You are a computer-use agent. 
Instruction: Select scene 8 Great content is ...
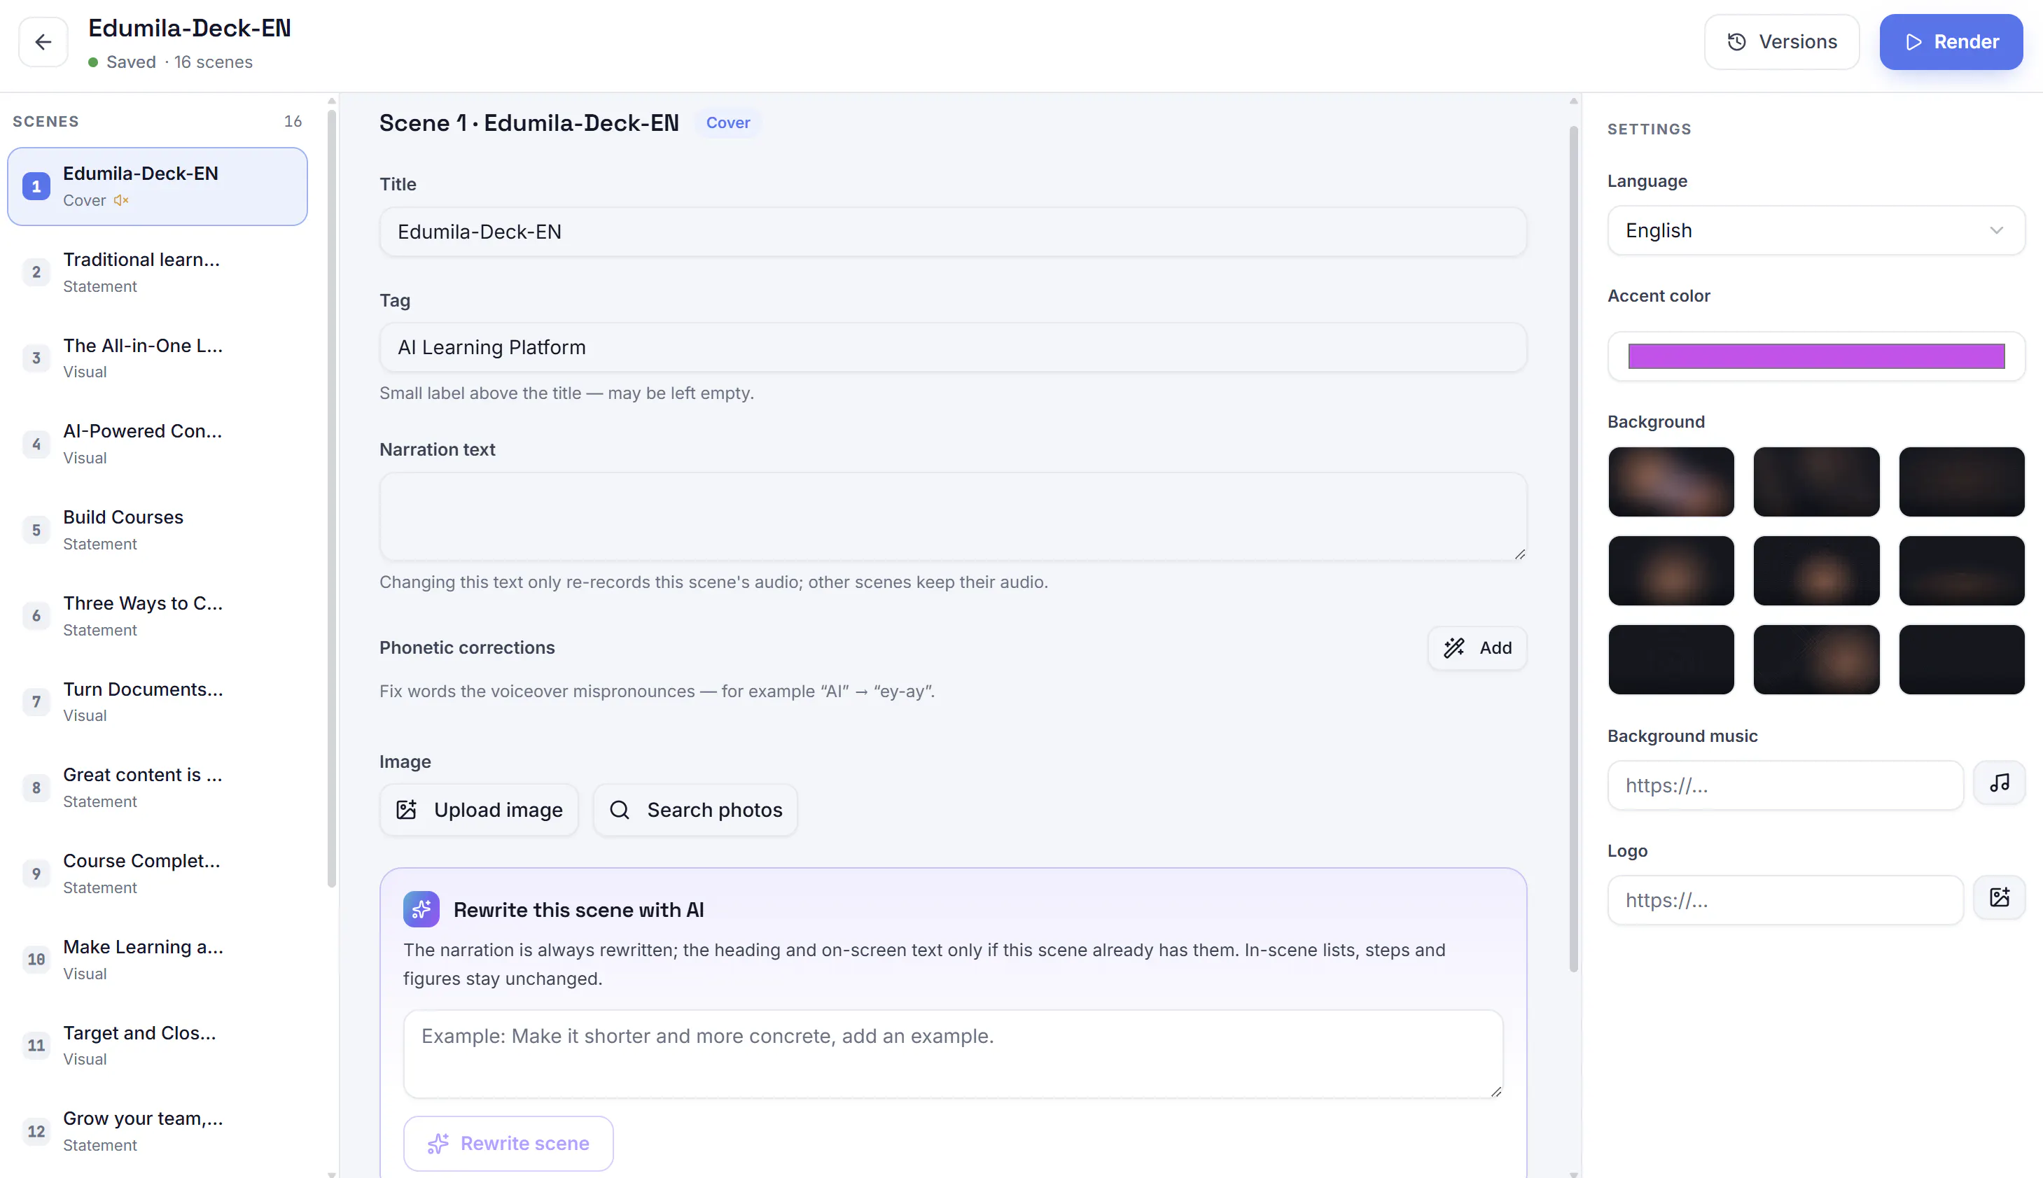(158, 787)
